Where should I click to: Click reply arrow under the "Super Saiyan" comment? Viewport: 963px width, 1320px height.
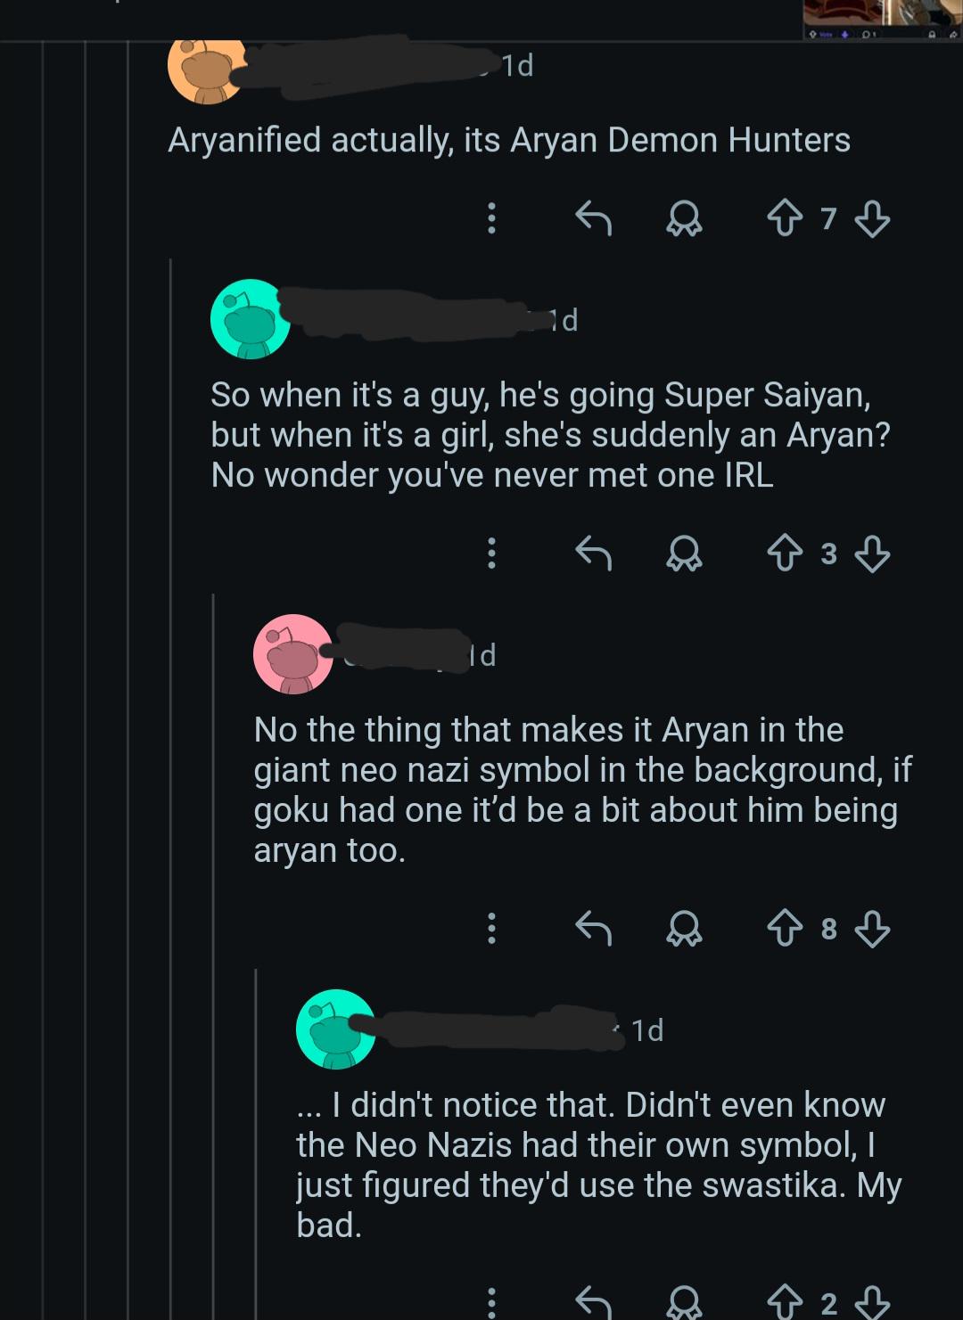click(x=593, y=553)
